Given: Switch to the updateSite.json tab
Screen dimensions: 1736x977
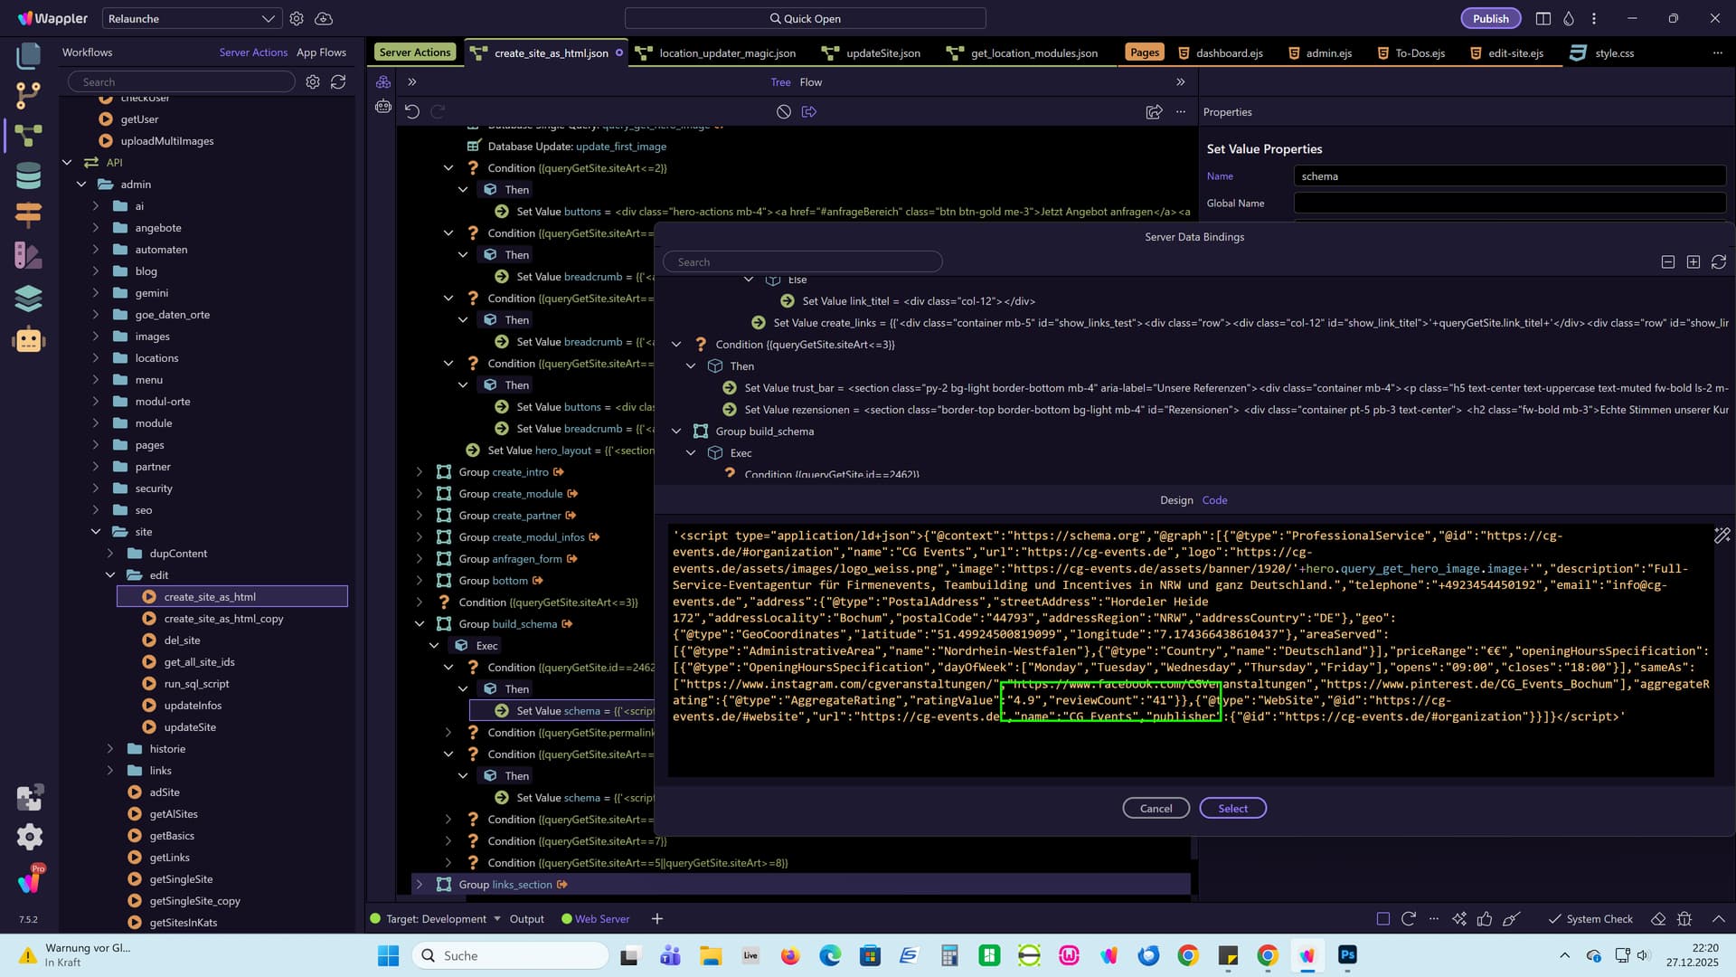Looking at the screenshot, I should click(882, 53).
